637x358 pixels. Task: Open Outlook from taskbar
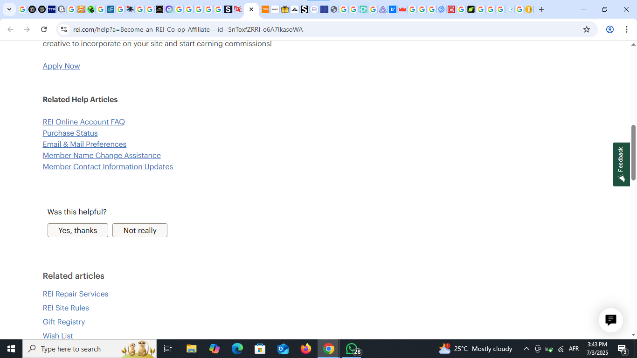(x=283, y=349)
